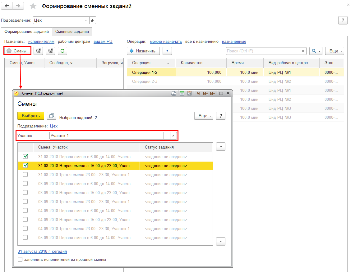Show все к назначению operations
This screenshot has width=351, height=272.
[202, 42]
